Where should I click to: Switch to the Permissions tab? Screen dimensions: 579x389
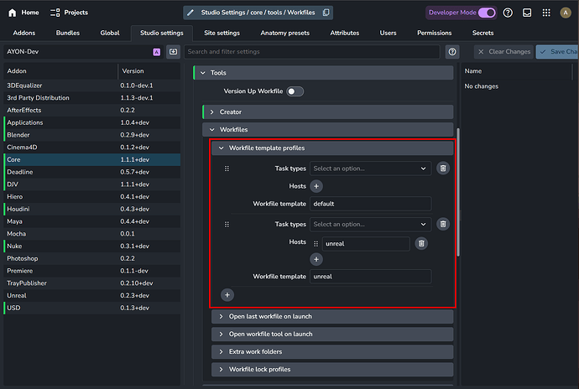coord(435,33)
